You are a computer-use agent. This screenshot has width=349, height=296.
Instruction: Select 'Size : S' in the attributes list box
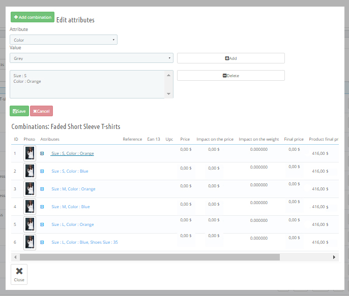tap(20, 76)
